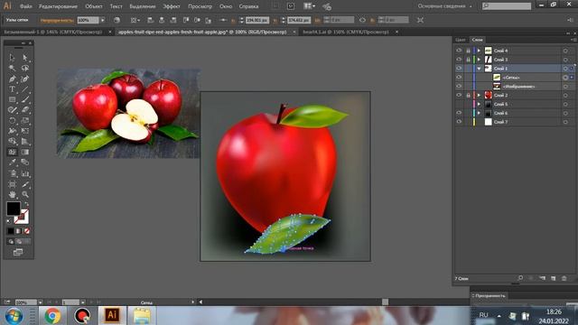
Task: Select the Zoom tool
Action: [x=25, y=194]
